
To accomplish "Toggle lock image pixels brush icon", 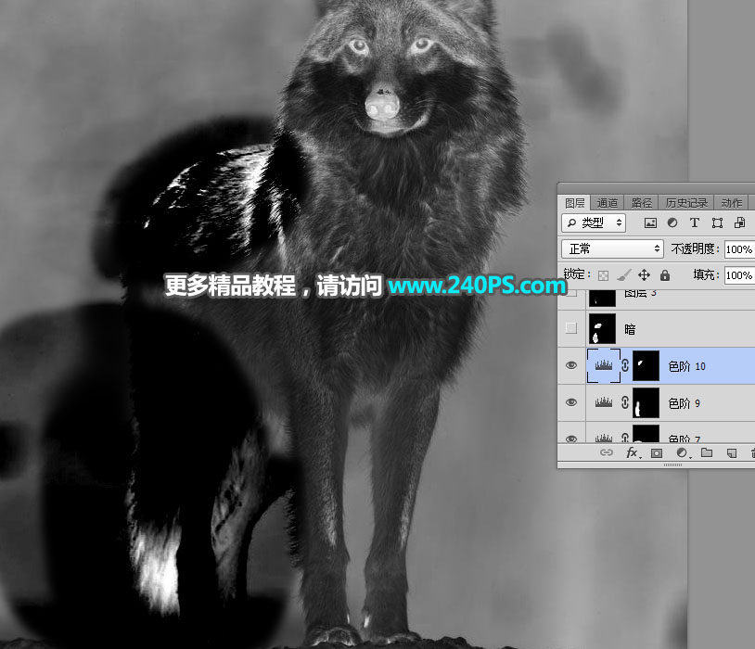I will [x=624, y=275].
